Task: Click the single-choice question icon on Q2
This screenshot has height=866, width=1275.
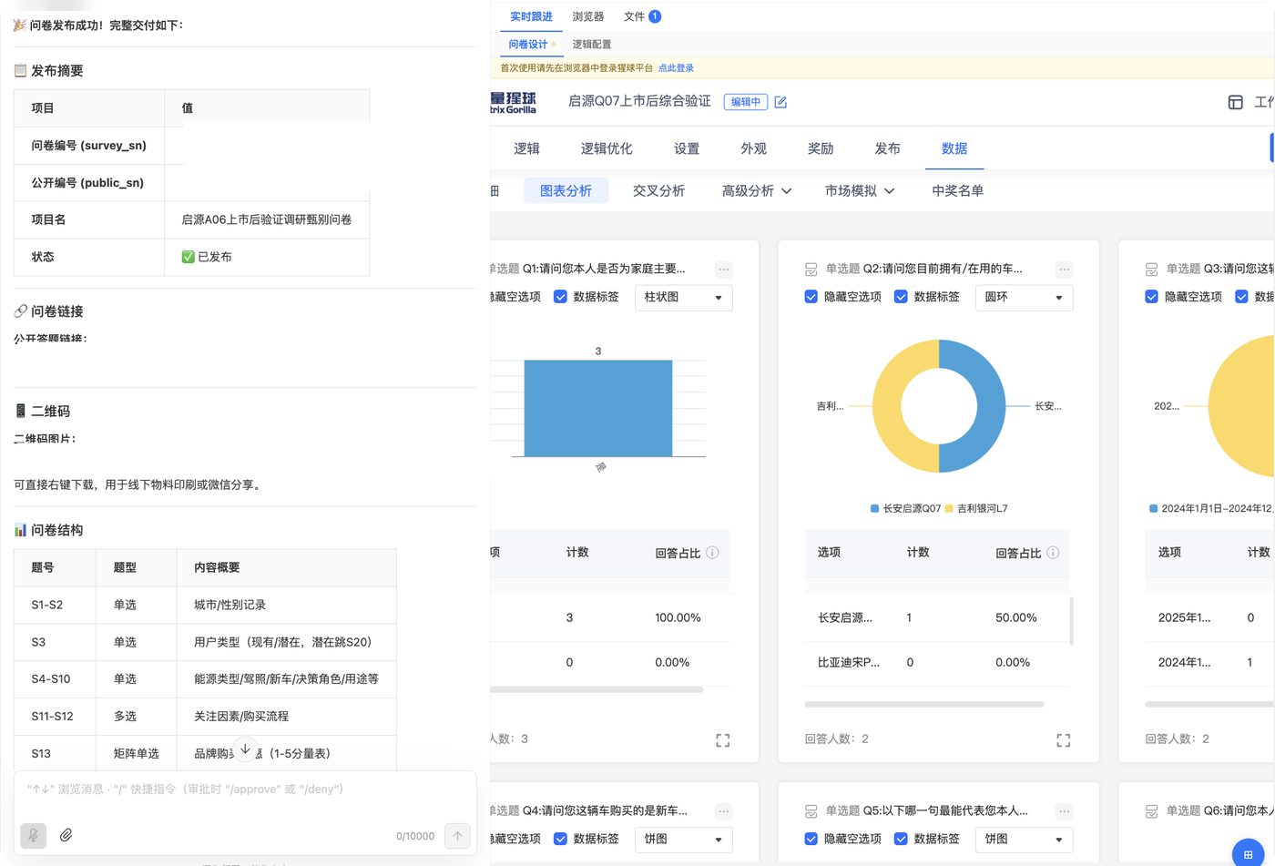Action: [x=811, y=270]
